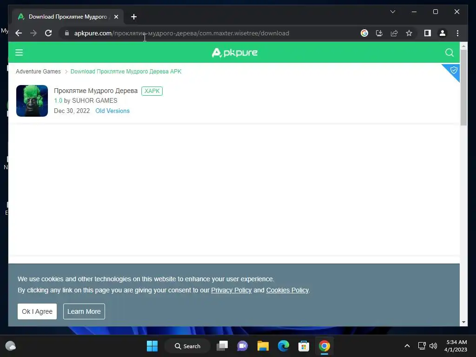Click scrollbar down arrow
The image size is (476, 357).
(x=463, y=322)
